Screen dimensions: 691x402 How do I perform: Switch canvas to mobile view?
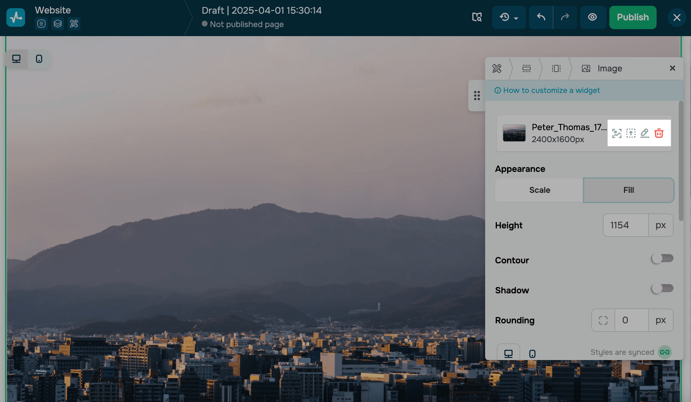coord(39,59)
